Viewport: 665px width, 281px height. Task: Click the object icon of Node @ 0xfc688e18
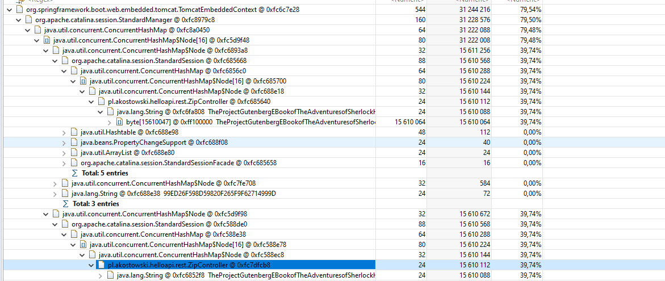click(93, 91)
